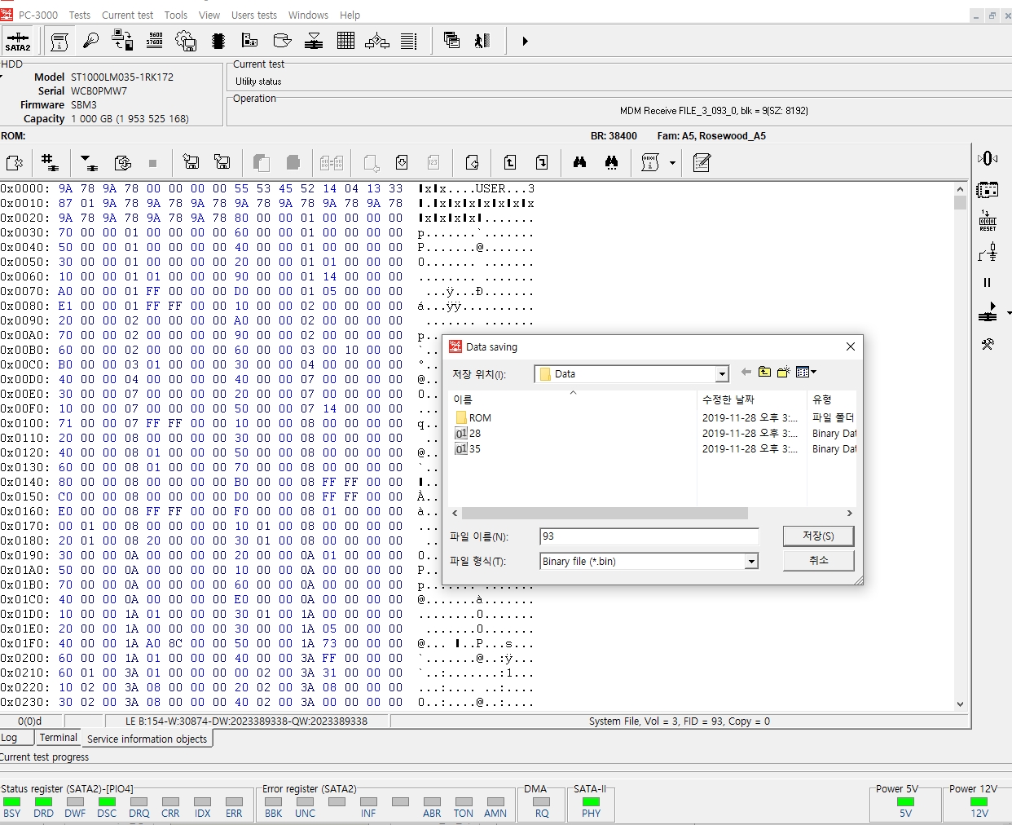Switch to the Terminal tab
Screen dimensions: 1012x825
click(59, 737)
